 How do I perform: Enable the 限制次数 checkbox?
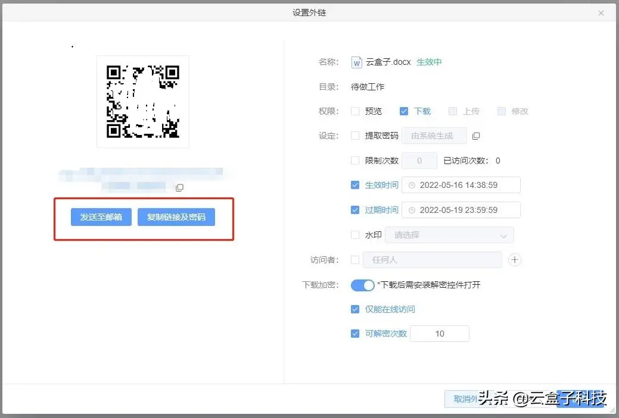point(355,161)
